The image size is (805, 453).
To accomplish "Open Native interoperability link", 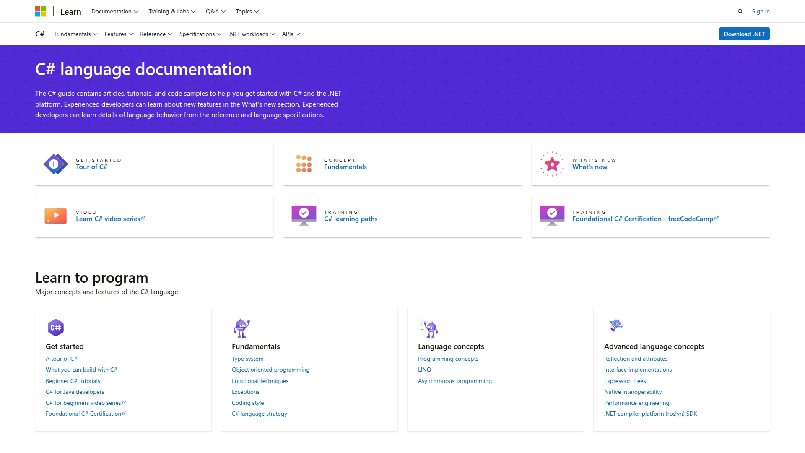I will click(633, 392).
